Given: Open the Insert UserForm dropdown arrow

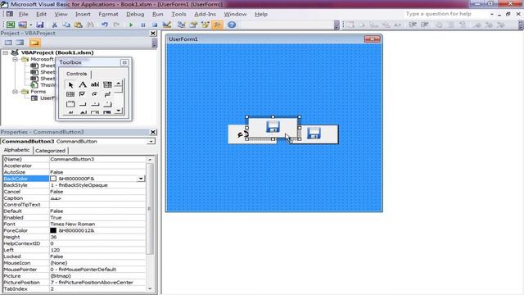Looking at the screenshot, I should coord(31,25).
